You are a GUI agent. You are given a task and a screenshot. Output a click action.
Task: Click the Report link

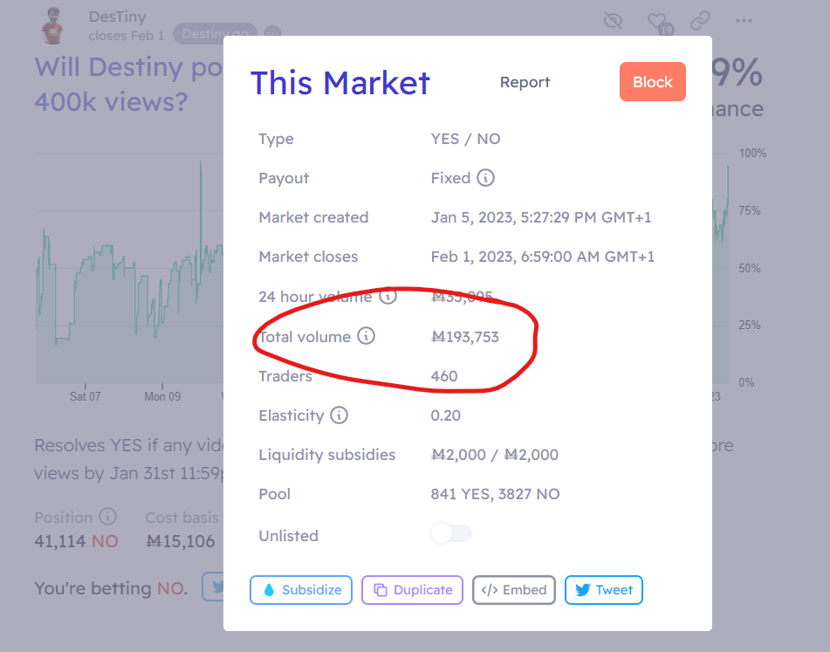[525, 82]
